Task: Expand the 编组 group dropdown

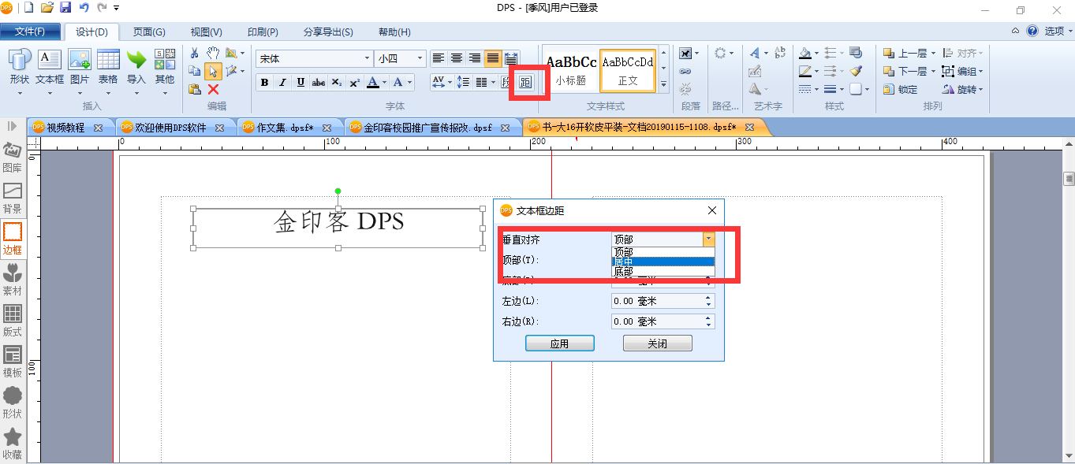Action: (x=981, y=71)
